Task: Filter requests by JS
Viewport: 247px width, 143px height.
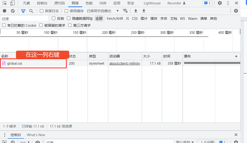Action: point(127,18)
